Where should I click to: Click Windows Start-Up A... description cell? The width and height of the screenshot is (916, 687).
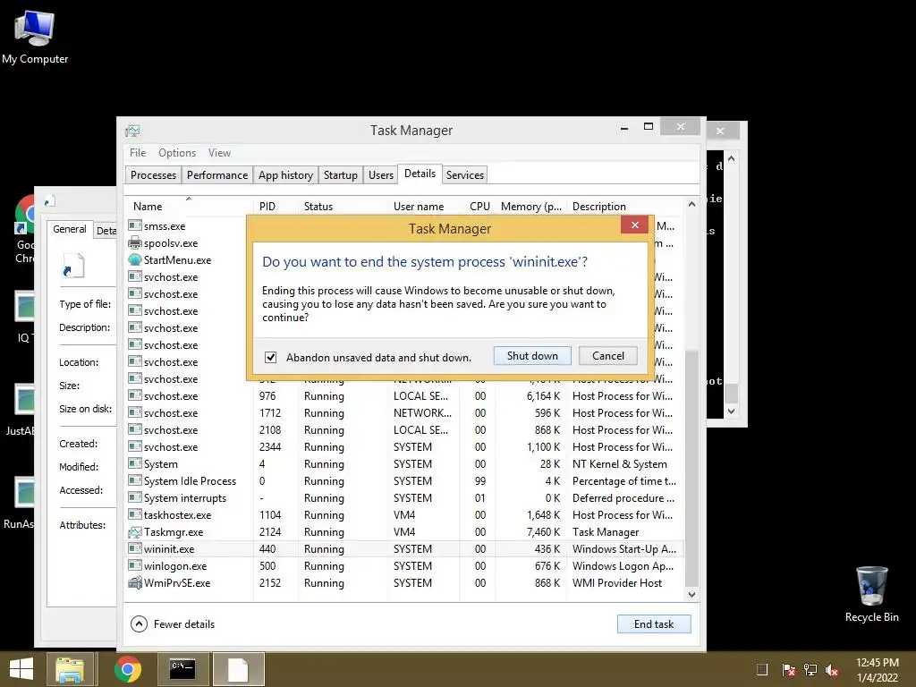tap(624, 548)
